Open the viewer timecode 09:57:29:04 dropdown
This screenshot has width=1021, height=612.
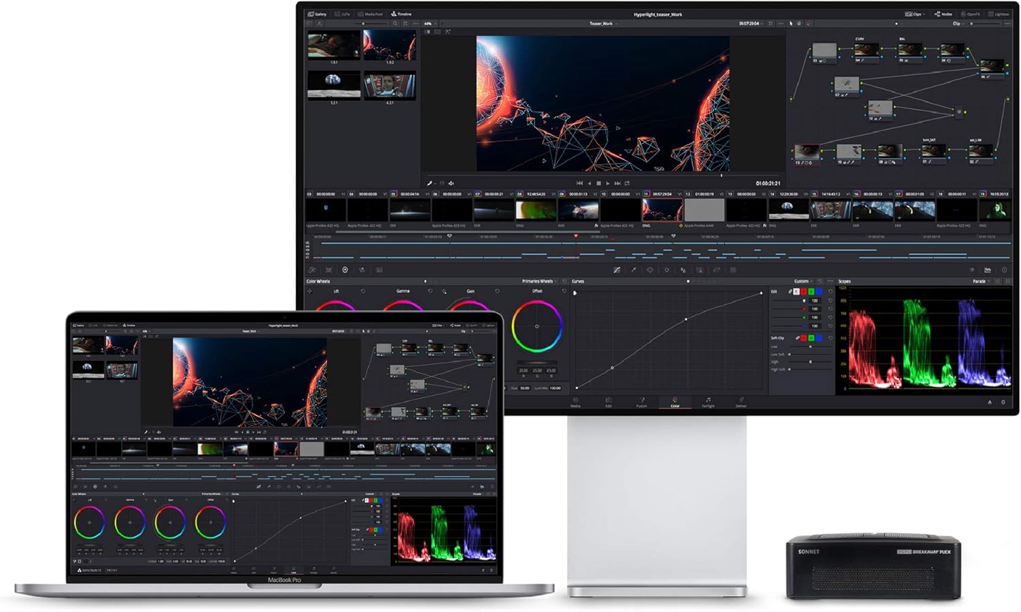click(x=751, y=24)
